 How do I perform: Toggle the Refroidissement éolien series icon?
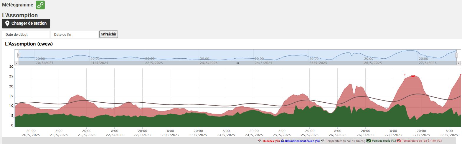pyautogui.click(x=283, y=141)
